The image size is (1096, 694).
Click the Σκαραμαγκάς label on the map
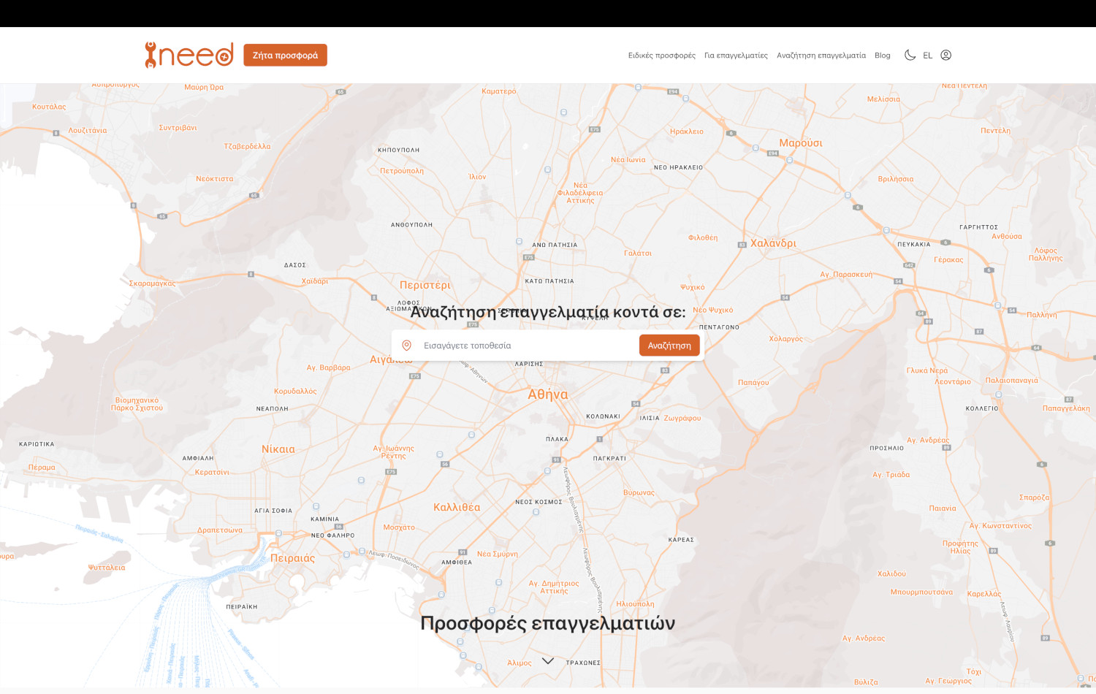(x=152, y=283)
